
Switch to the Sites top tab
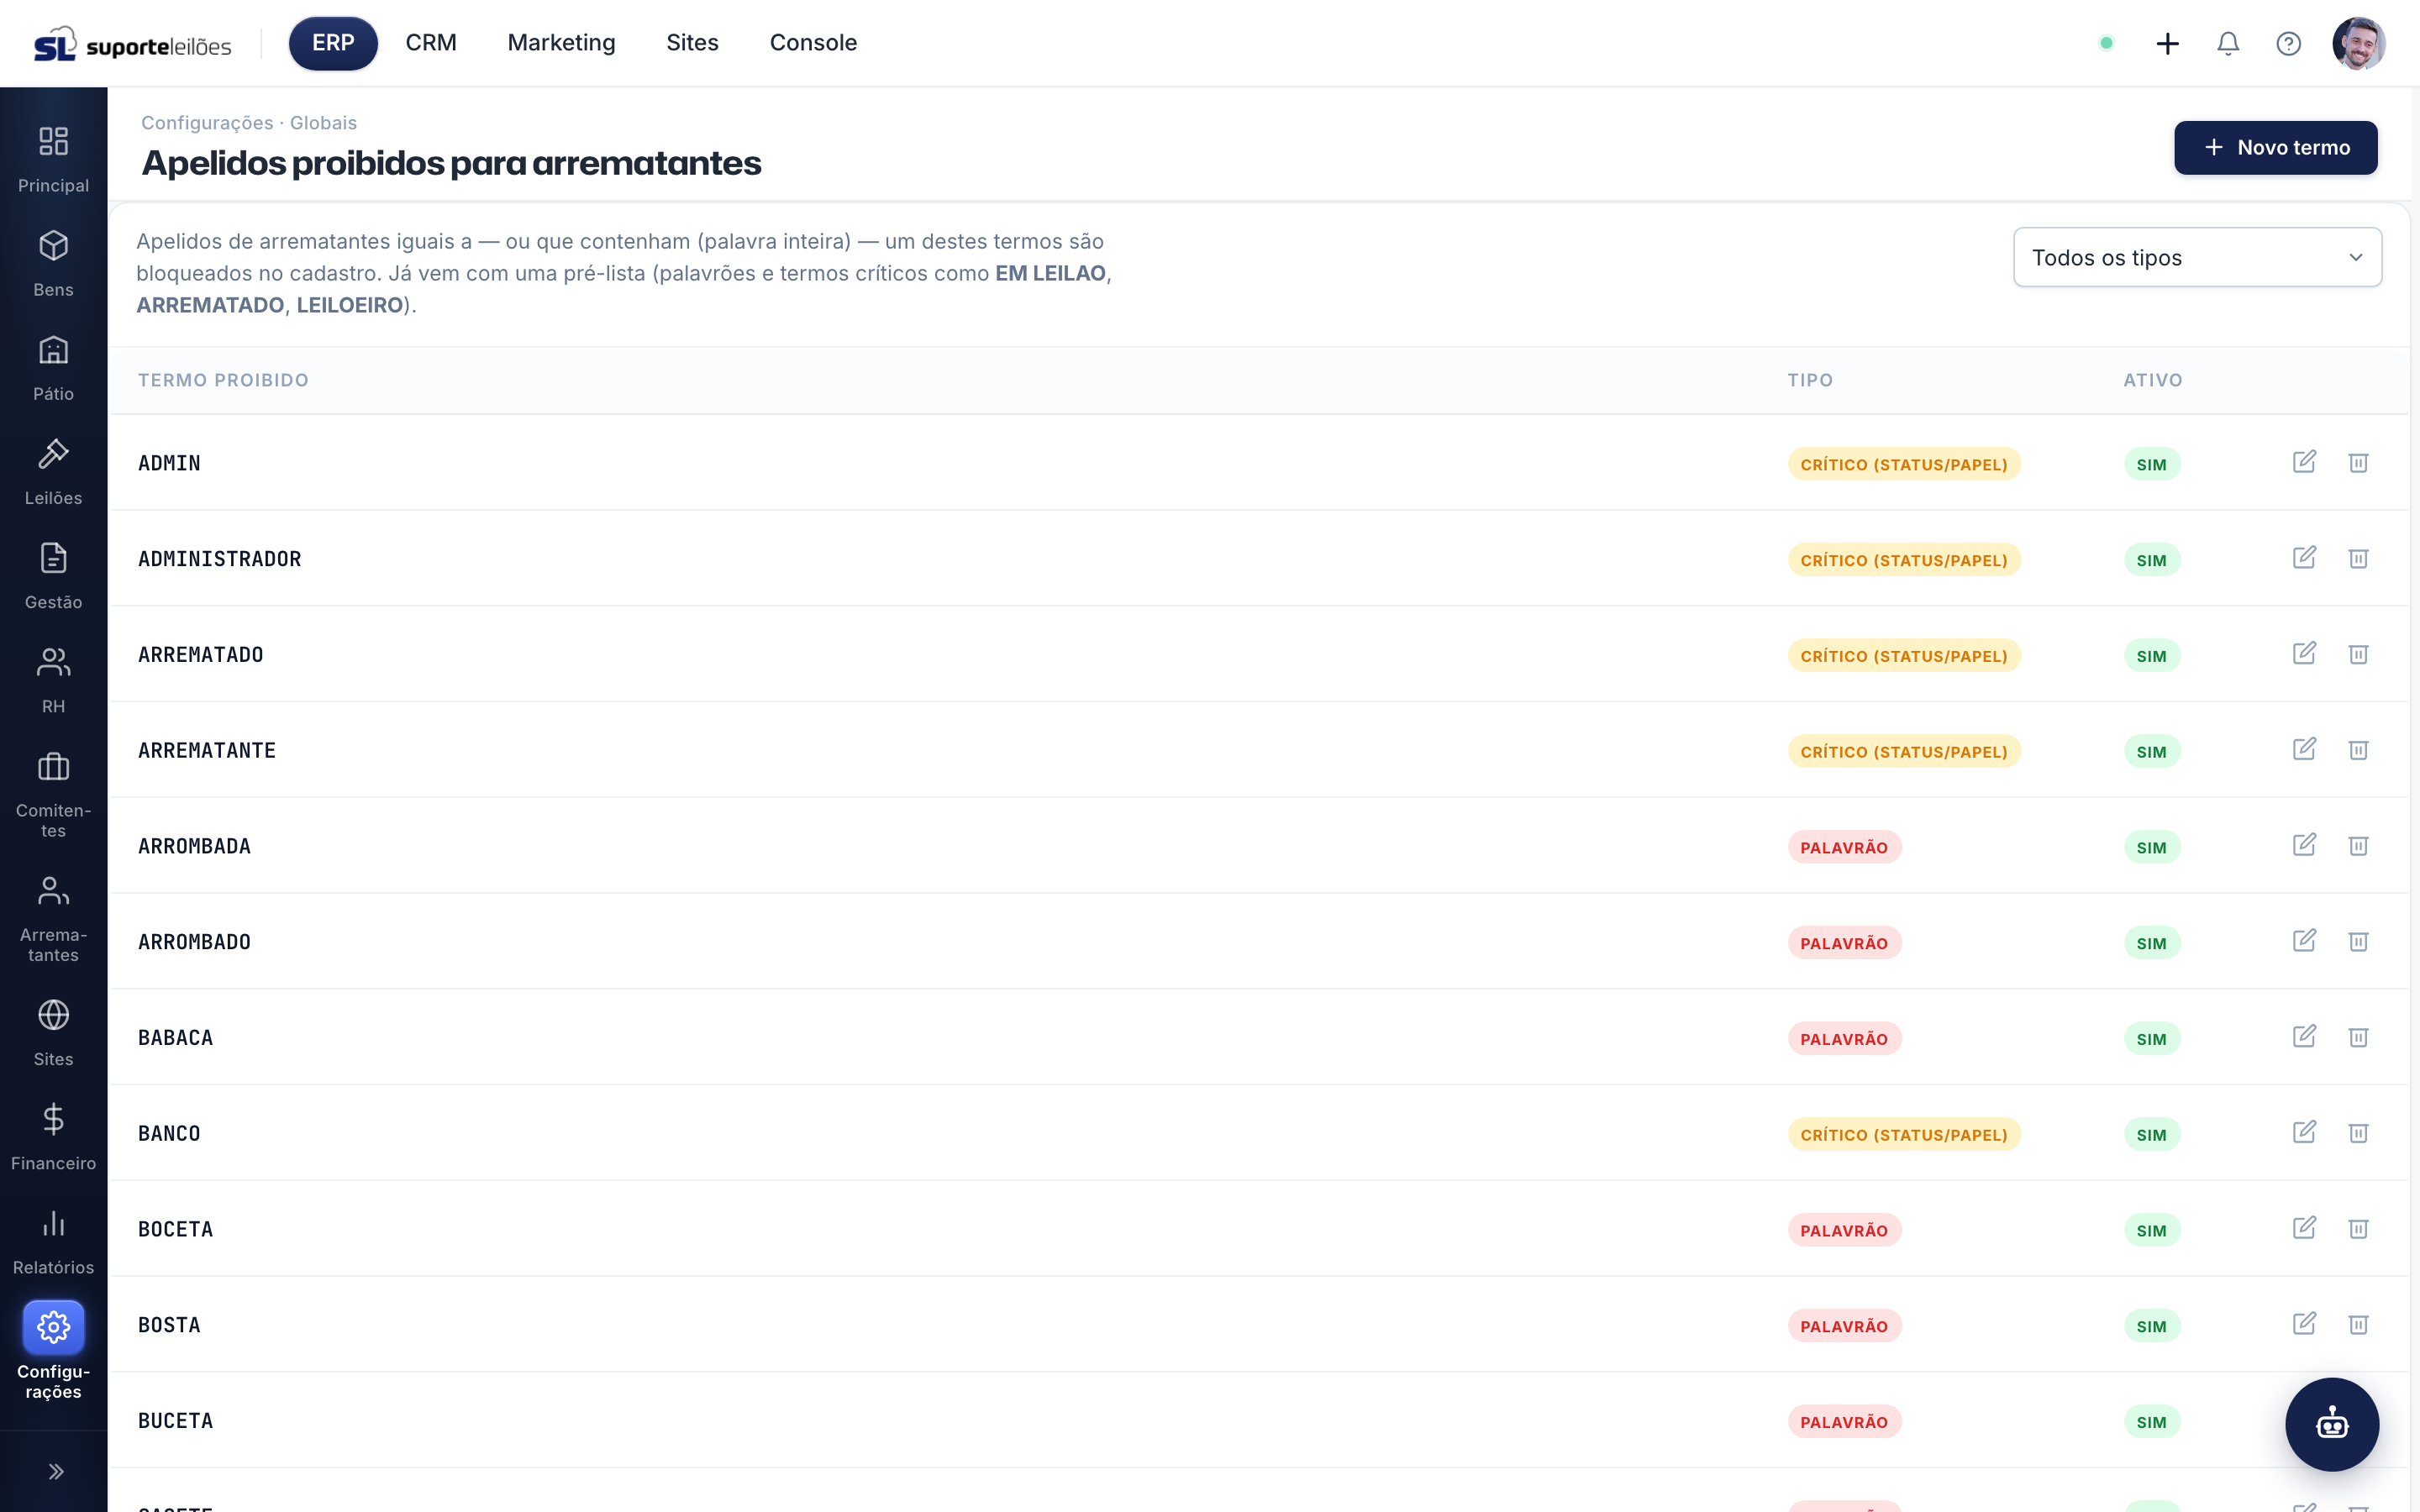click(692, 43)
